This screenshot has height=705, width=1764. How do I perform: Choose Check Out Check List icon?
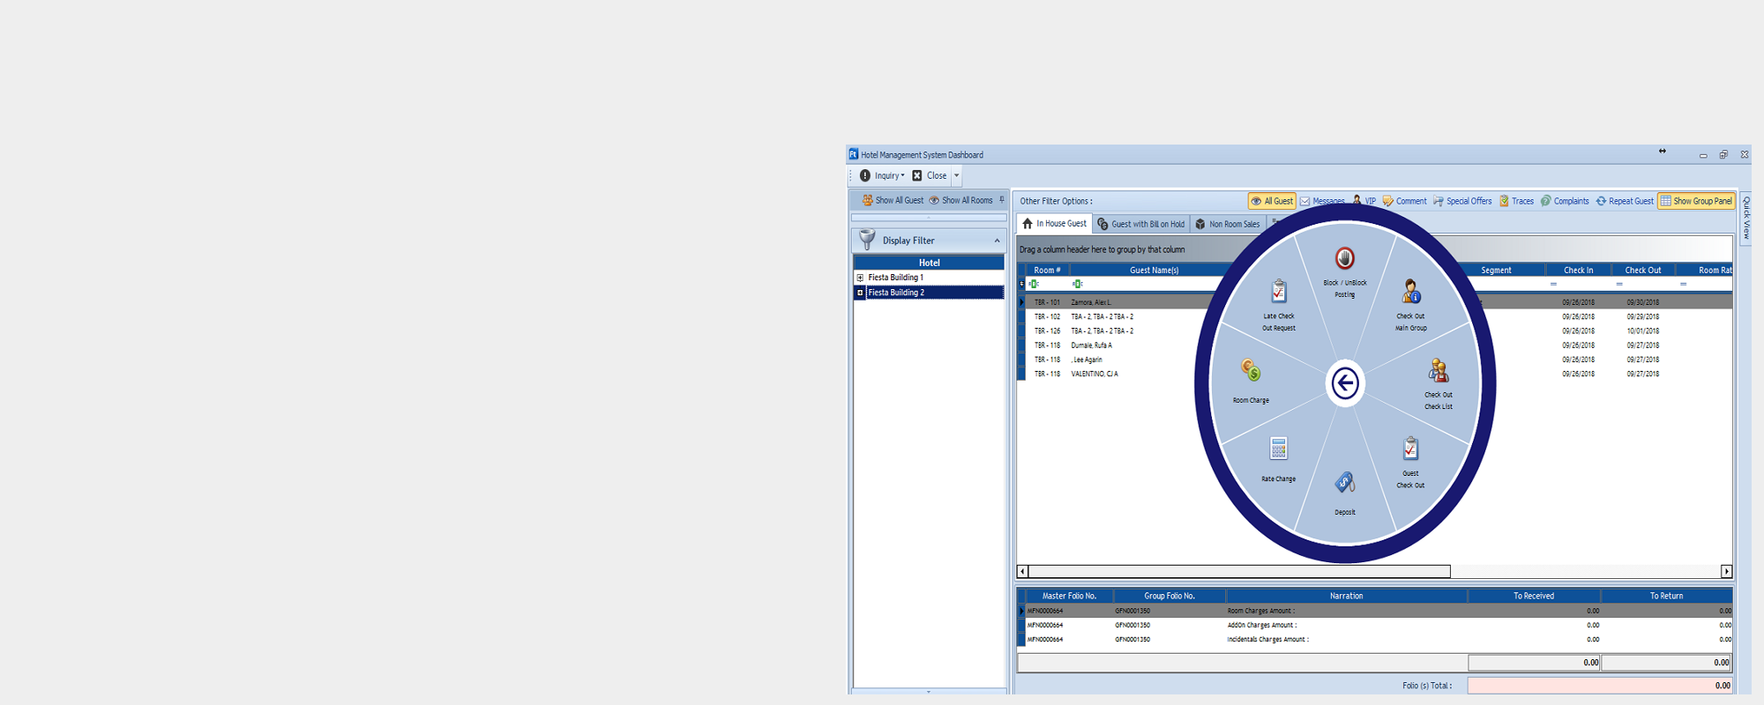click(x=1438, y=370)
